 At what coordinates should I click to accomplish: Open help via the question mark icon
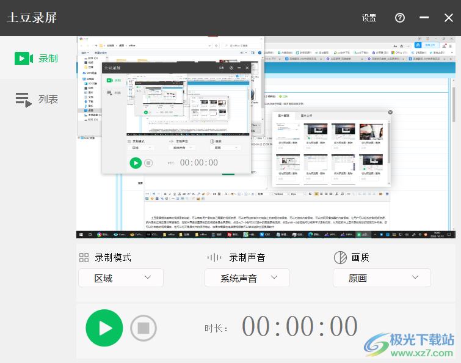click(x=399, y=18)
